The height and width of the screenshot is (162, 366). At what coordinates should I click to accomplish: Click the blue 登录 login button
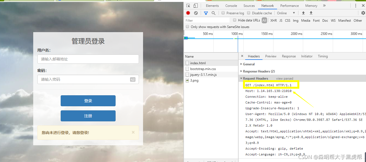pyautogui.click(x=88, y=101)
